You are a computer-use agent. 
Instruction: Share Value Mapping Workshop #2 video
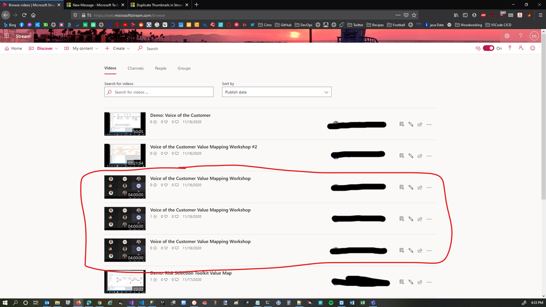click(x=420, y=156)
